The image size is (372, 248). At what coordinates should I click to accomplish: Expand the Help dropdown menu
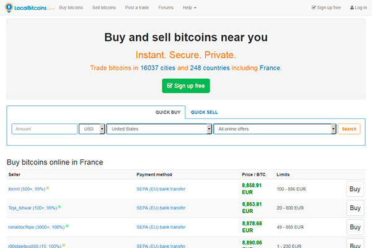coord(189,7)
